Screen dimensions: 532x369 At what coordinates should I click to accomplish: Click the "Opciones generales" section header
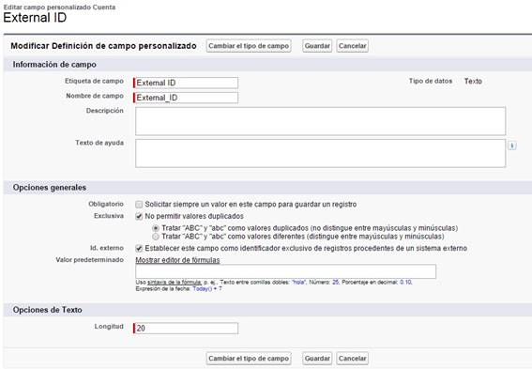pyautogui.click(x=50, y=188)
